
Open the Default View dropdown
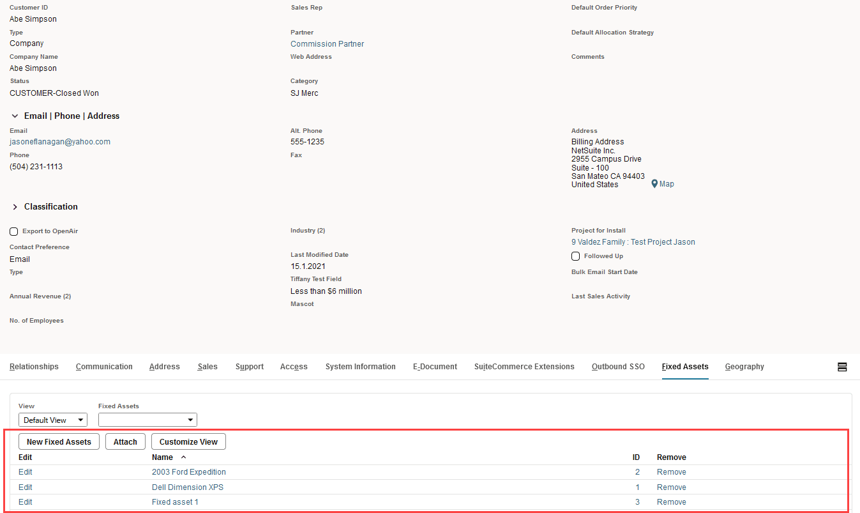(53, 420)
